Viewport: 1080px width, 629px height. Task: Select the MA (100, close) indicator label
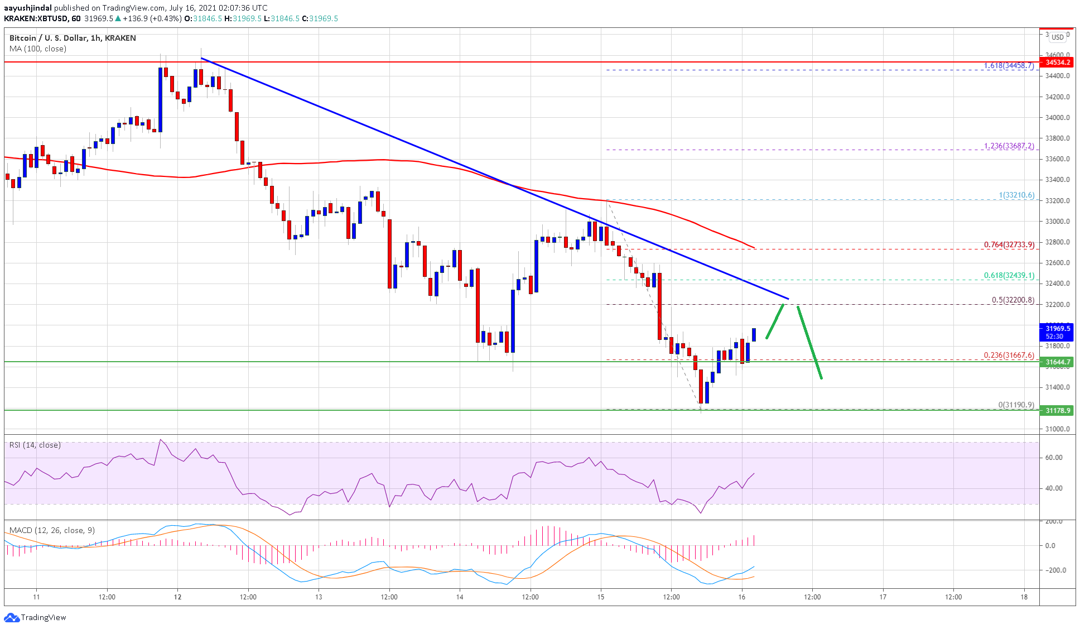38,49
